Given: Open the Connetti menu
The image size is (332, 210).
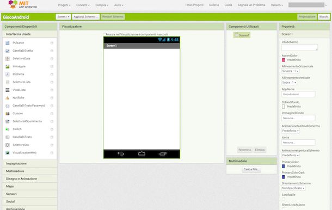Looking at the screenshot, I should [x=83, y=5].
